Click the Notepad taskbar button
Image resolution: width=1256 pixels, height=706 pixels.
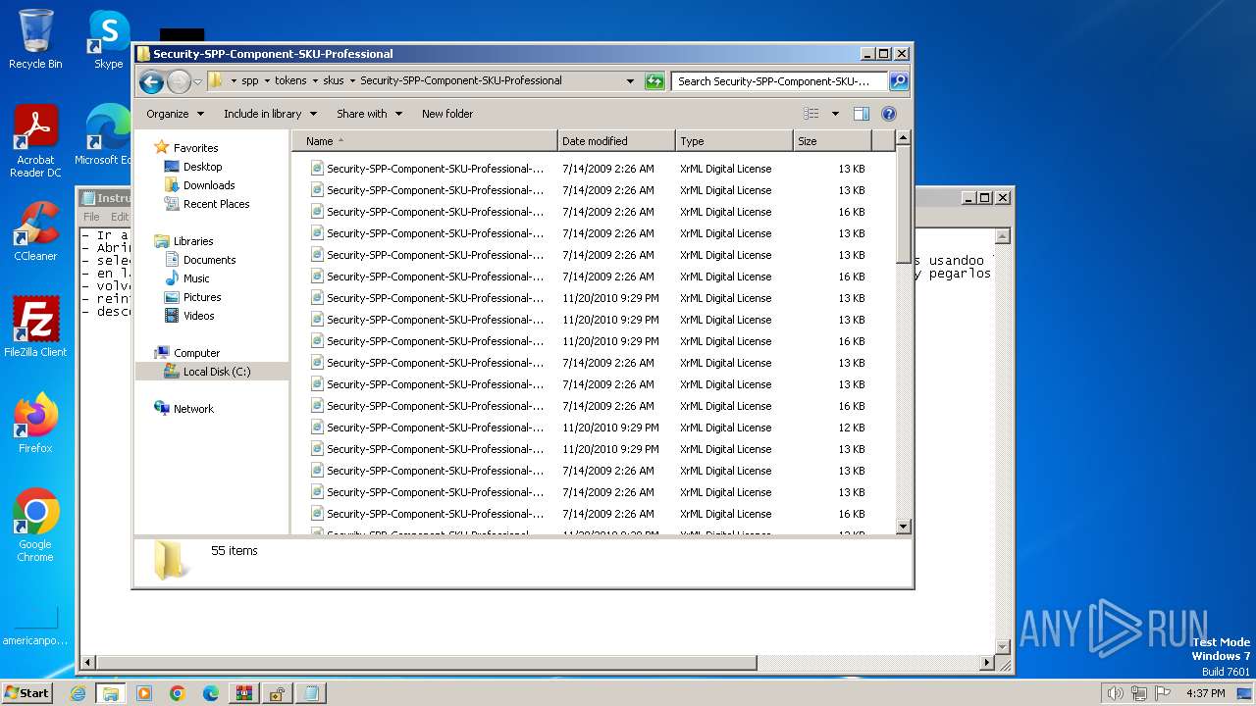click(311, 693)
